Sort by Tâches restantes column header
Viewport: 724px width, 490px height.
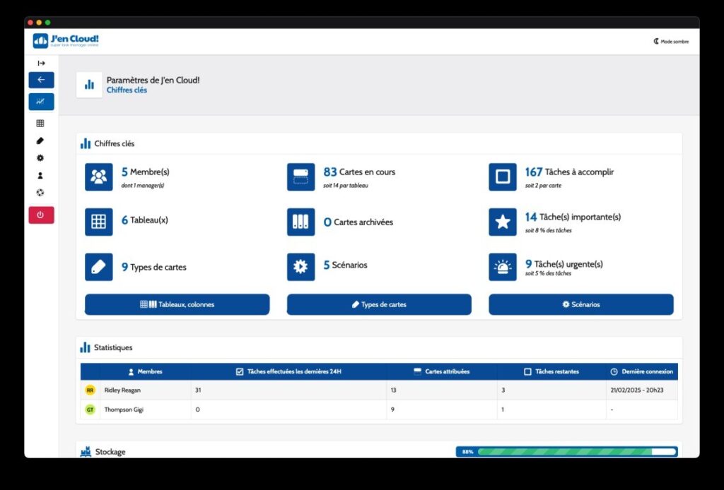(x=551, y=371)
